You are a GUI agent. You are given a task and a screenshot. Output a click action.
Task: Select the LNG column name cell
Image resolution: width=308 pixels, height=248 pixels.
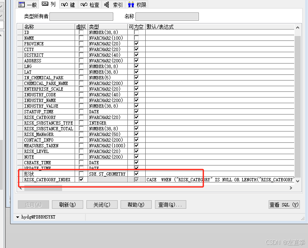point(49,66)
